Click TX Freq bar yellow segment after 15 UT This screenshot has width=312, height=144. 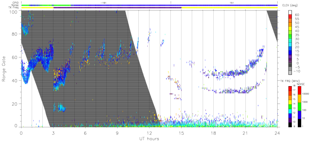229,8
